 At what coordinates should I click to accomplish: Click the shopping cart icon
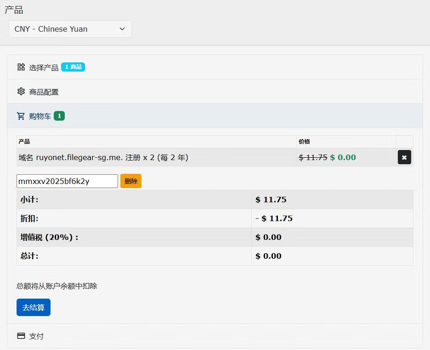[21, 116]
